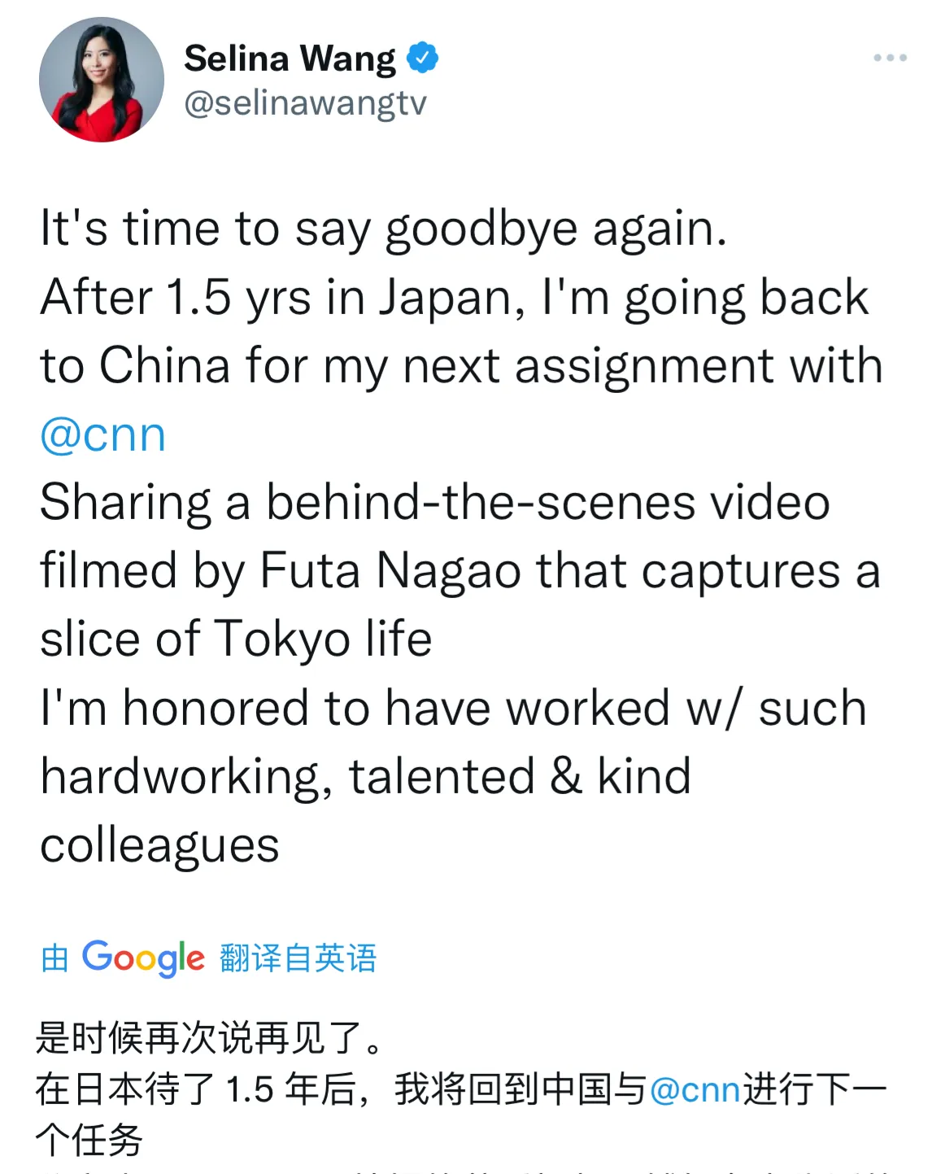Click the "Sharing a behind-the-scenes video" line
This screenshot has height=1174, width=950.
pos(434,502)
